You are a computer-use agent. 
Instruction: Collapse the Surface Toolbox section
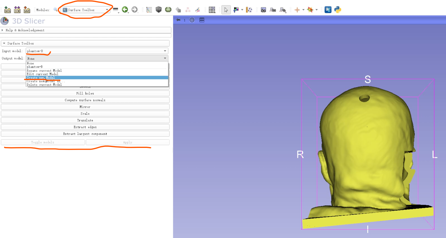pos(85,43)
